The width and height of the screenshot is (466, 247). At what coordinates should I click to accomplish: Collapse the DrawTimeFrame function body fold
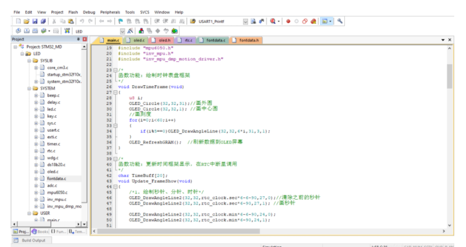point(115,93)
